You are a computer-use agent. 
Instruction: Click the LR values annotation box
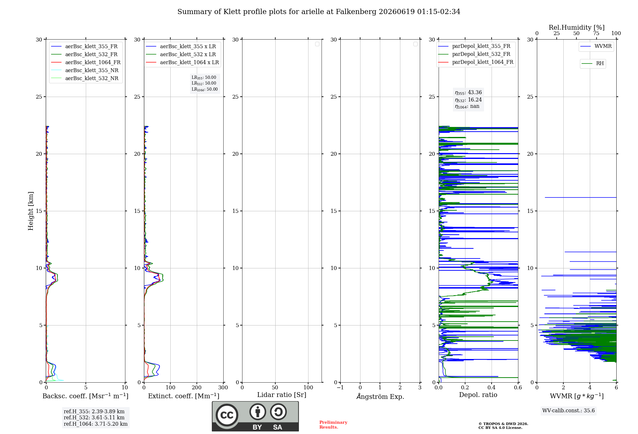coord(204,83)
